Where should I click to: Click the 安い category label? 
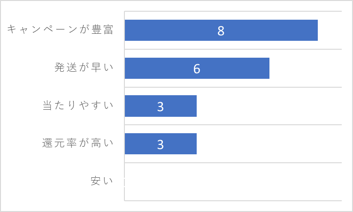pyautogui.click(x=102, y=181)
